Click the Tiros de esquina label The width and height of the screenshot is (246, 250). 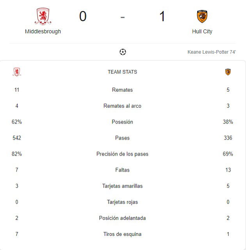click(122, 234)
